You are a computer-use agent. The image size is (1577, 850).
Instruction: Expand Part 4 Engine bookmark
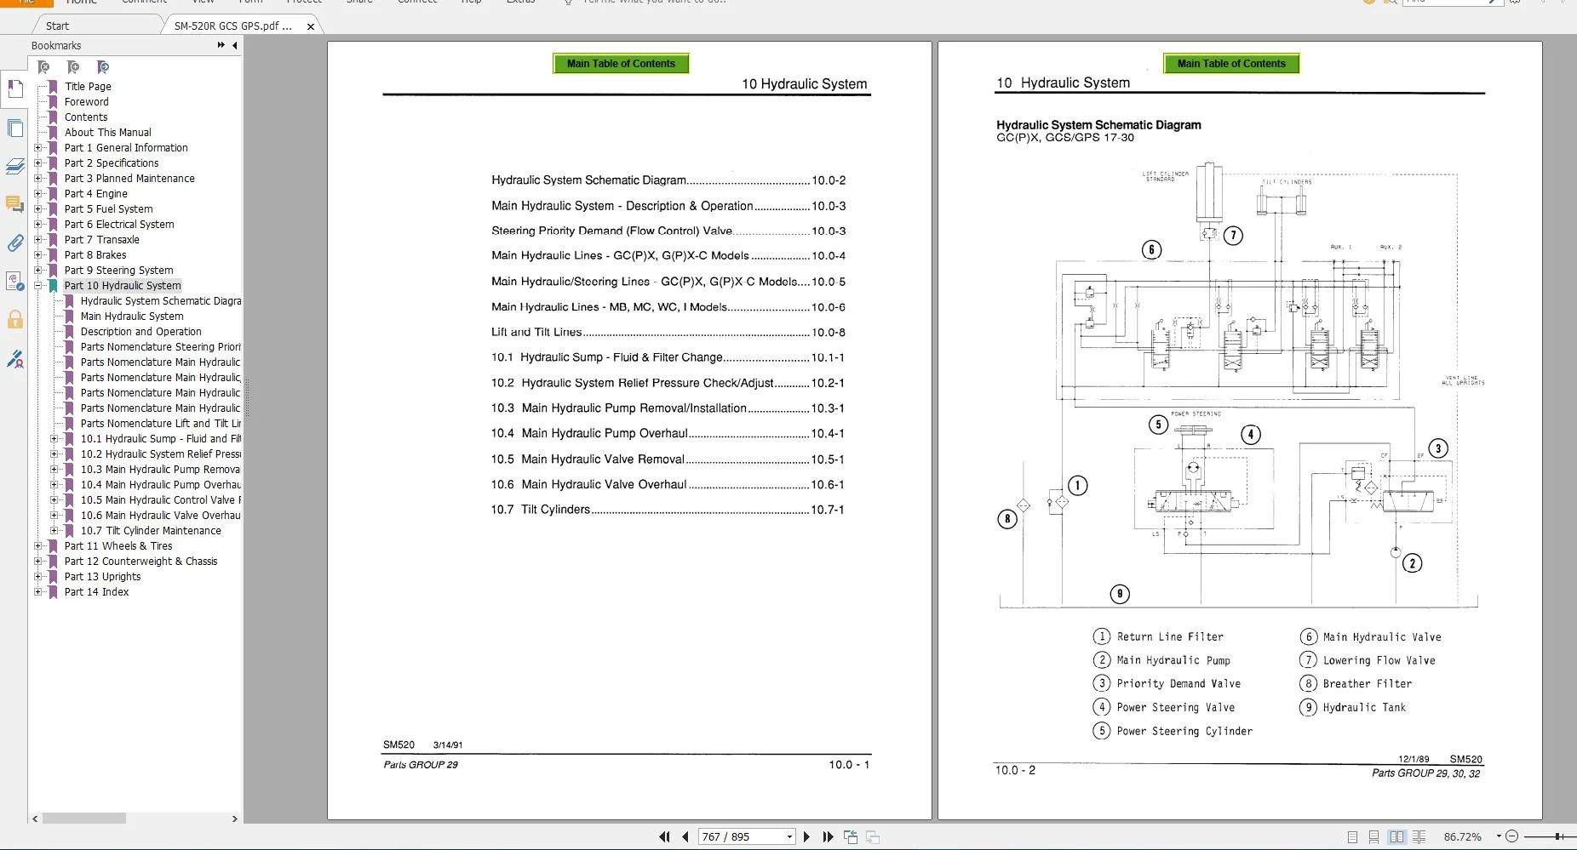(37, 194)
